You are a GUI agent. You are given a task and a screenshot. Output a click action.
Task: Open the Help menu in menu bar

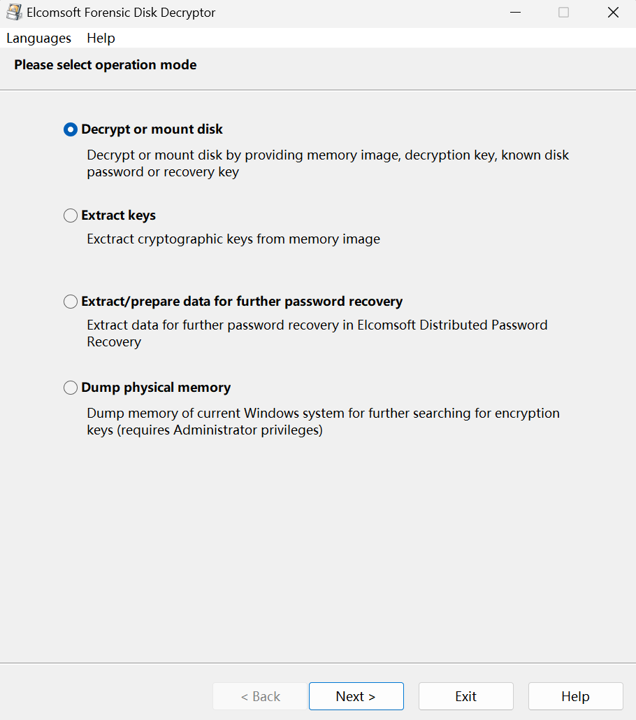click(x=101, y=38)
